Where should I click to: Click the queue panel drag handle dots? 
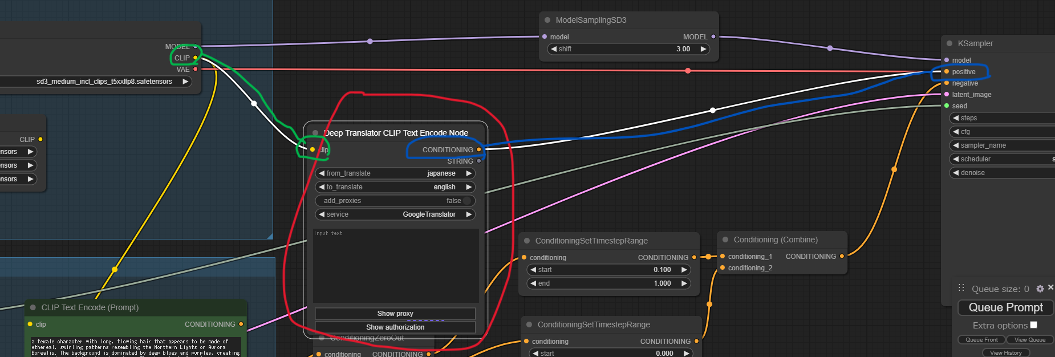pos(961,287)
